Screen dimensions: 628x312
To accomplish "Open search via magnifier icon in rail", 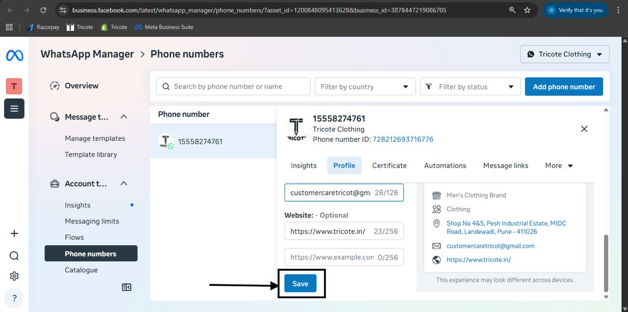I will click(14, 256).
